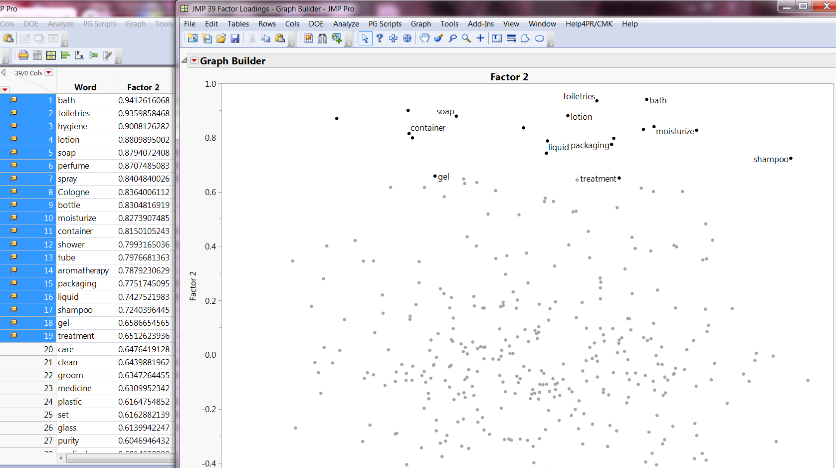
Task: Click the Paste toolbar button
Action: point(279,38)
